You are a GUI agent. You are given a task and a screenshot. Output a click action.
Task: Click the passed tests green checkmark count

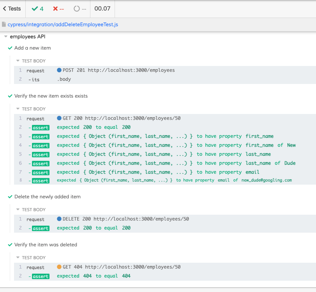[38, 9]
